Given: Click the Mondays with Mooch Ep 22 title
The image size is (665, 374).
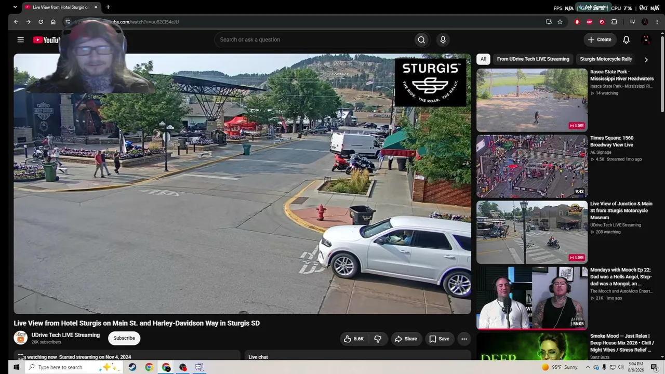Looking at the screenshot, I should pos(621,277).
